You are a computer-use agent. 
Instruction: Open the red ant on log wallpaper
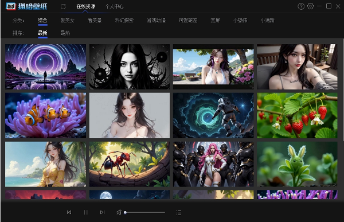coord(130,164)
